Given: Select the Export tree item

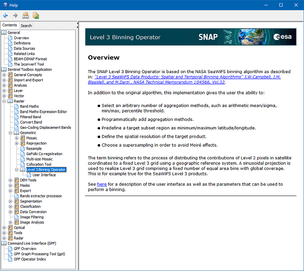Looking at the screenshot, I should click(x=25, y=191).
